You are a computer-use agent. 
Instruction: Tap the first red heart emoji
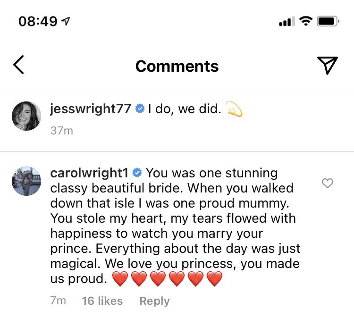[x=120, y=279]
